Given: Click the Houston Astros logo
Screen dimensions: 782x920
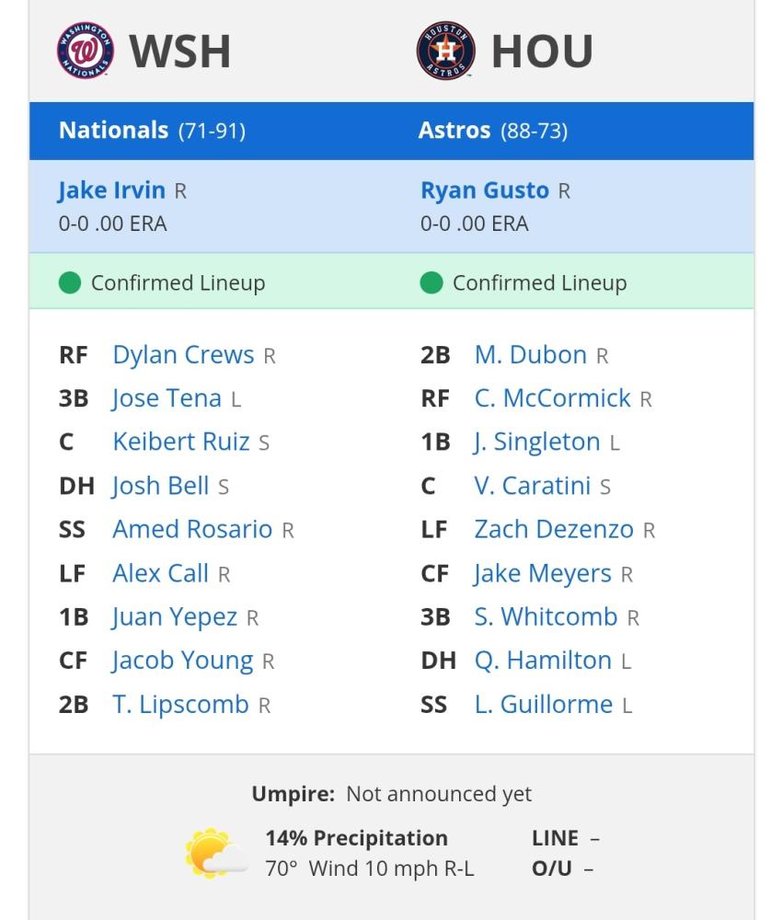Looking at the screenshot, I should (446, 51).
